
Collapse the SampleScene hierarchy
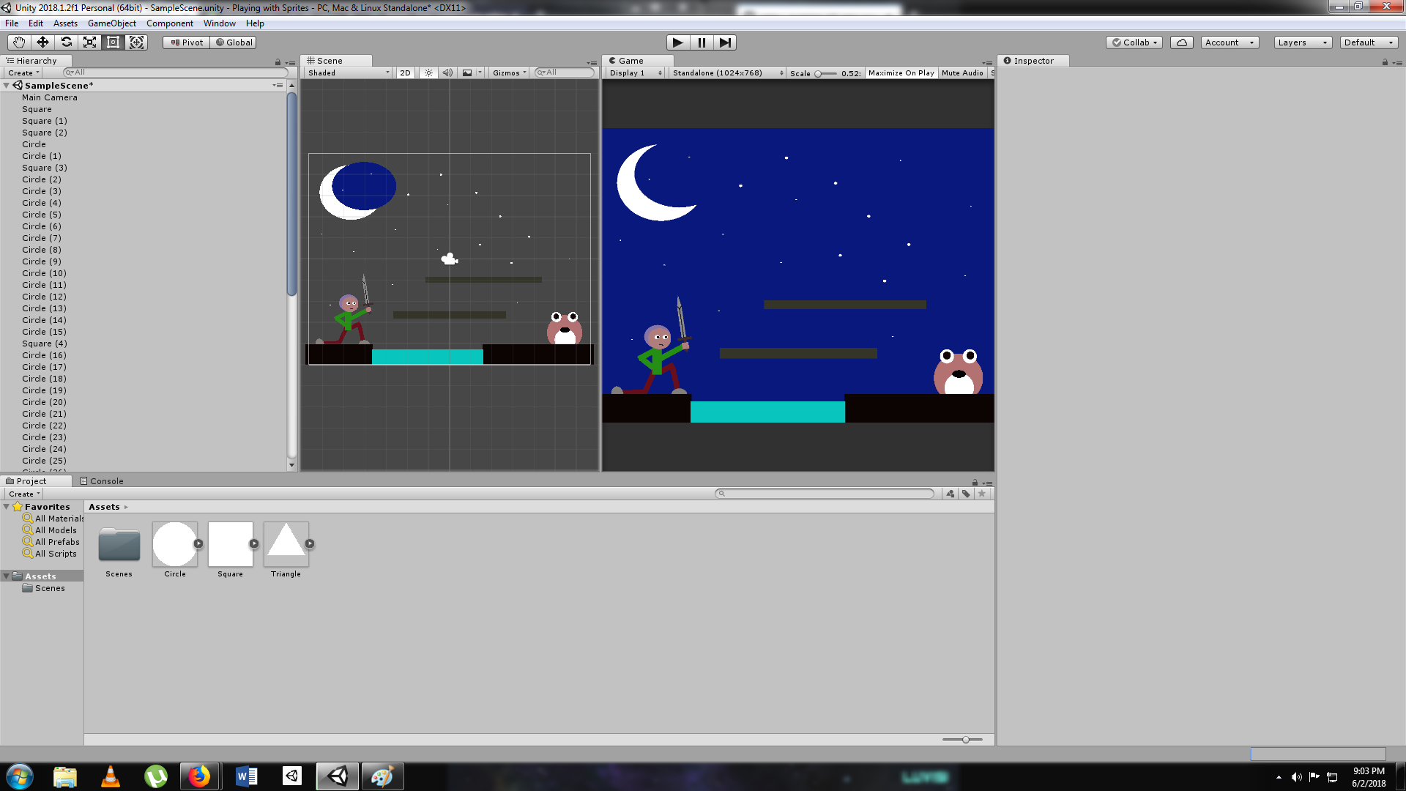pos(6,85)
